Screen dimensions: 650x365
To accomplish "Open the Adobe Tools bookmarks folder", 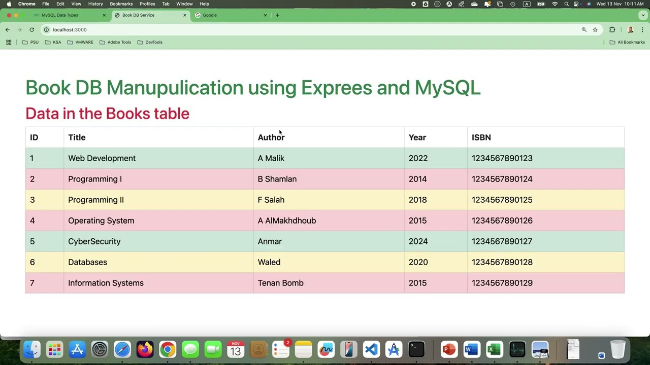I will pyautogui.click(x=115, y=42).
